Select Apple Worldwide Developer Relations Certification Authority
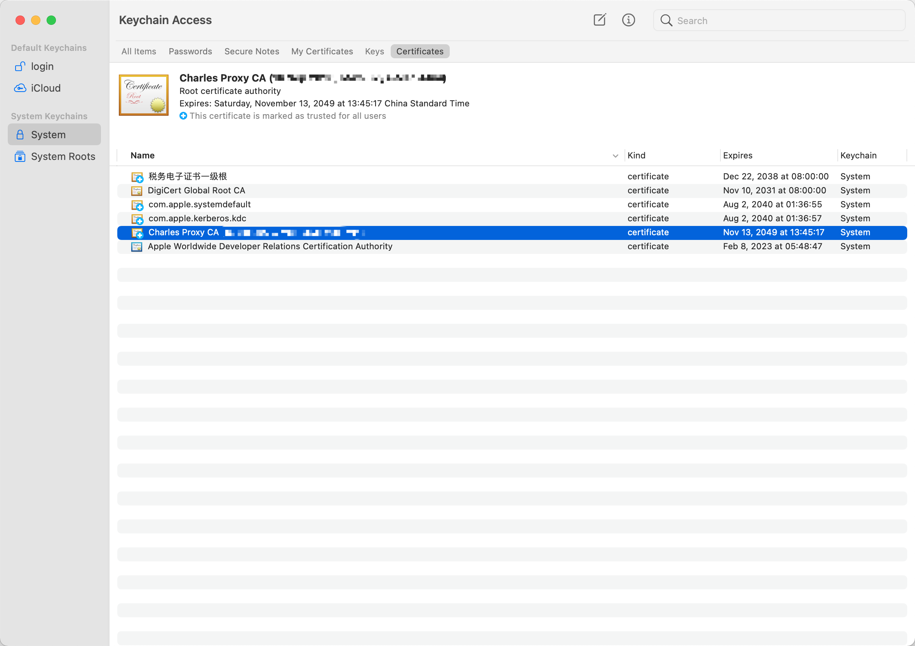 point(270,246)
